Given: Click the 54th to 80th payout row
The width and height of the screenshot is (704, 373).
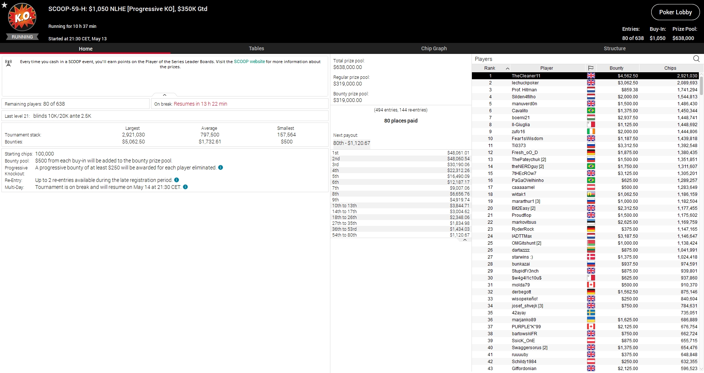Looking at the screenshot, I should [401, 235].
